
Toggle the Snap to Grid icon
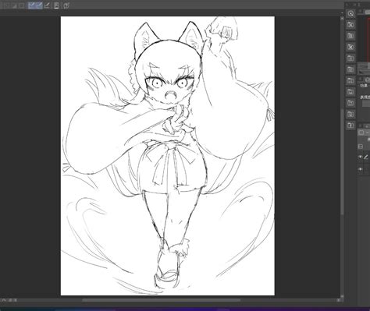tap(47, 5)
